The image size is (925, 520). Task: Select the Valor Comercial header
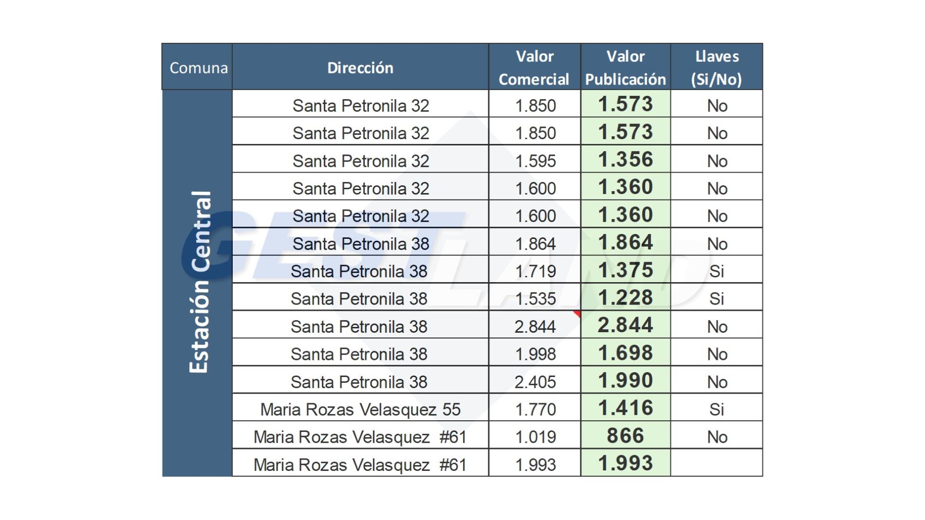coord(534,67)
